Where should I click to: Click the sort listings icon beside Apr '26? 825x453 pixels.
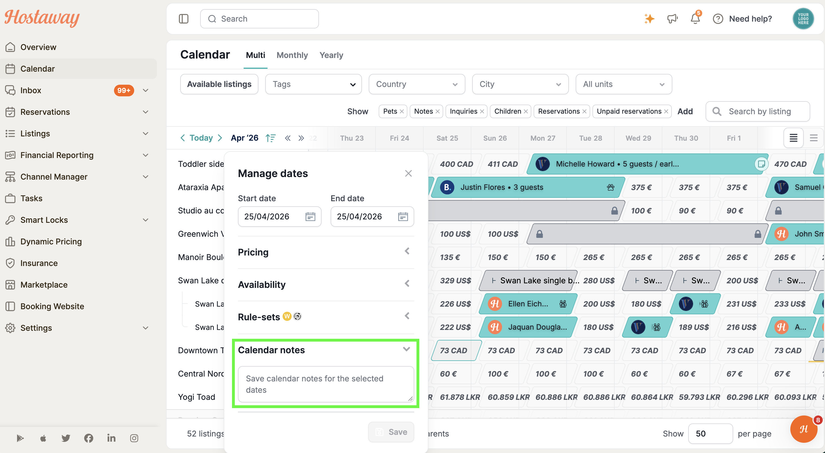point(270,138)
